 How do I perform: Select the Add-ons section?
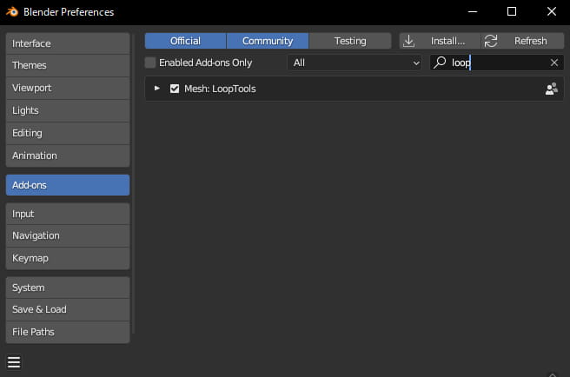tap(68, 185)
